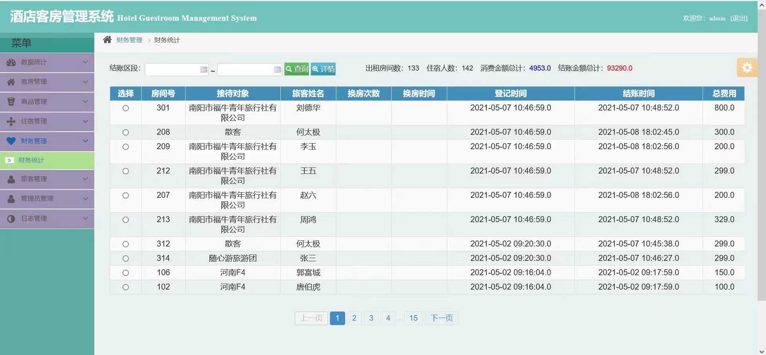The width and height of the screenshot is (766, 355).
Task: Click the 房间号 column header
Action: [x=163, y=94]
